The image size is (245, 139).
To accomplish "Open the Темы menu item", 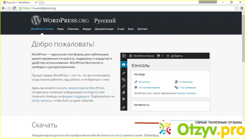I will click(60, 29).
